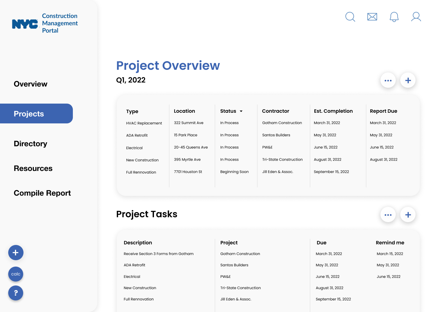Select the Overview sidebar item

(x=30, y=84)
